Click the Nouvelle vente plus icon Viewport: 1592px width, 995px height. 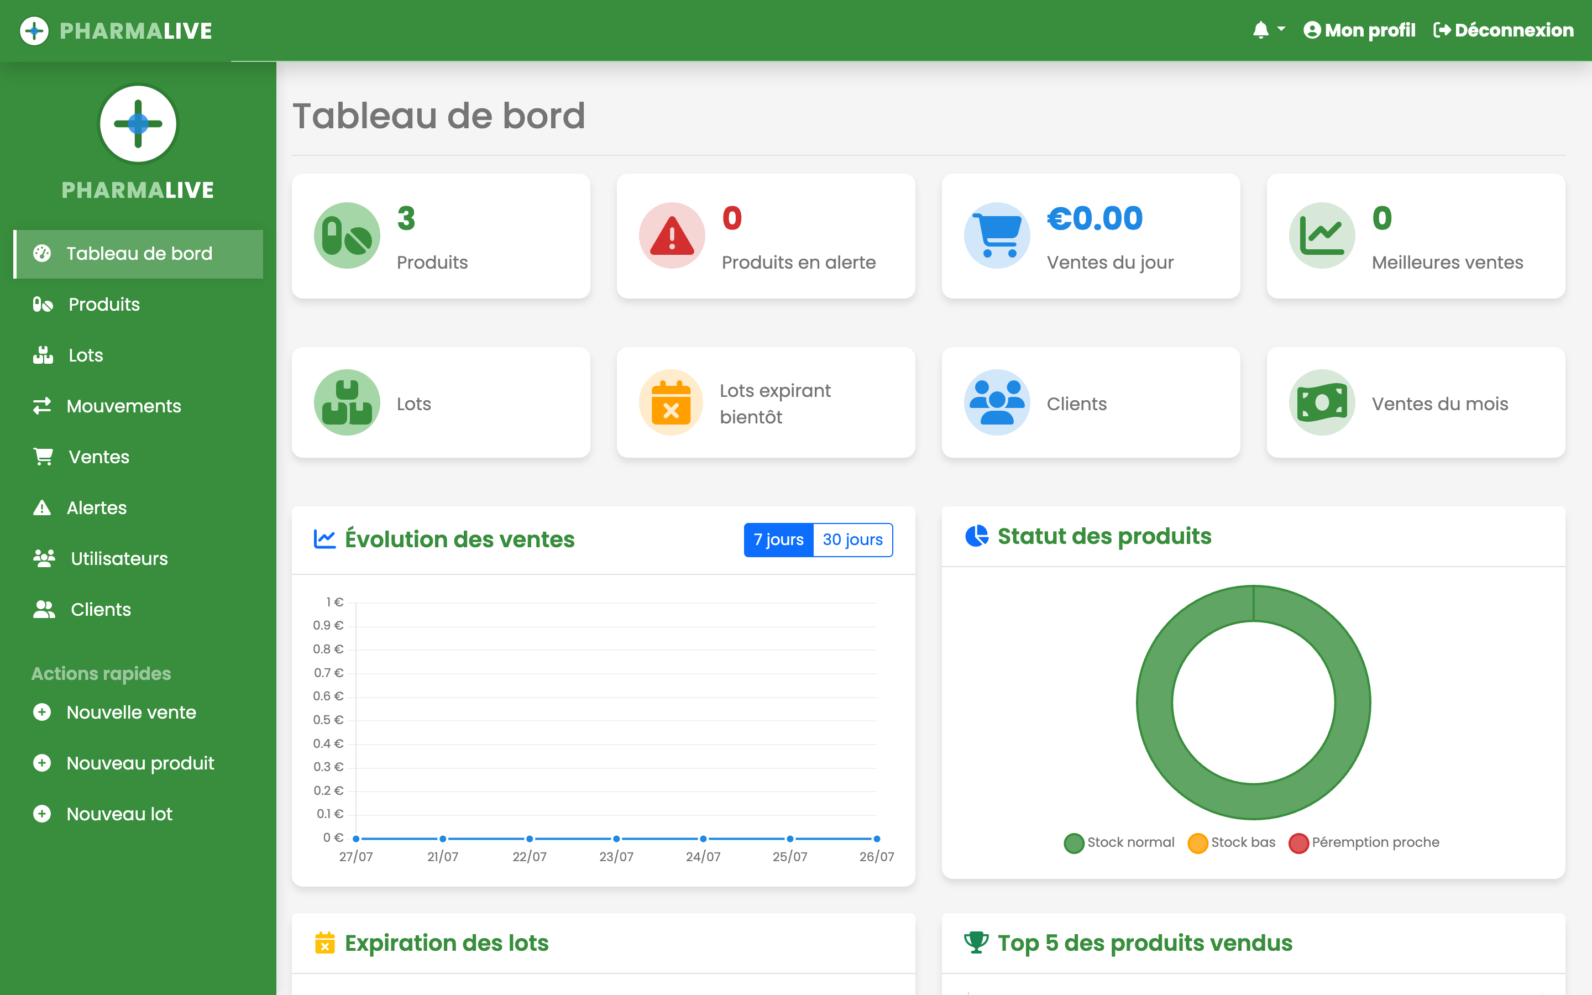click(x=42, y=712)
